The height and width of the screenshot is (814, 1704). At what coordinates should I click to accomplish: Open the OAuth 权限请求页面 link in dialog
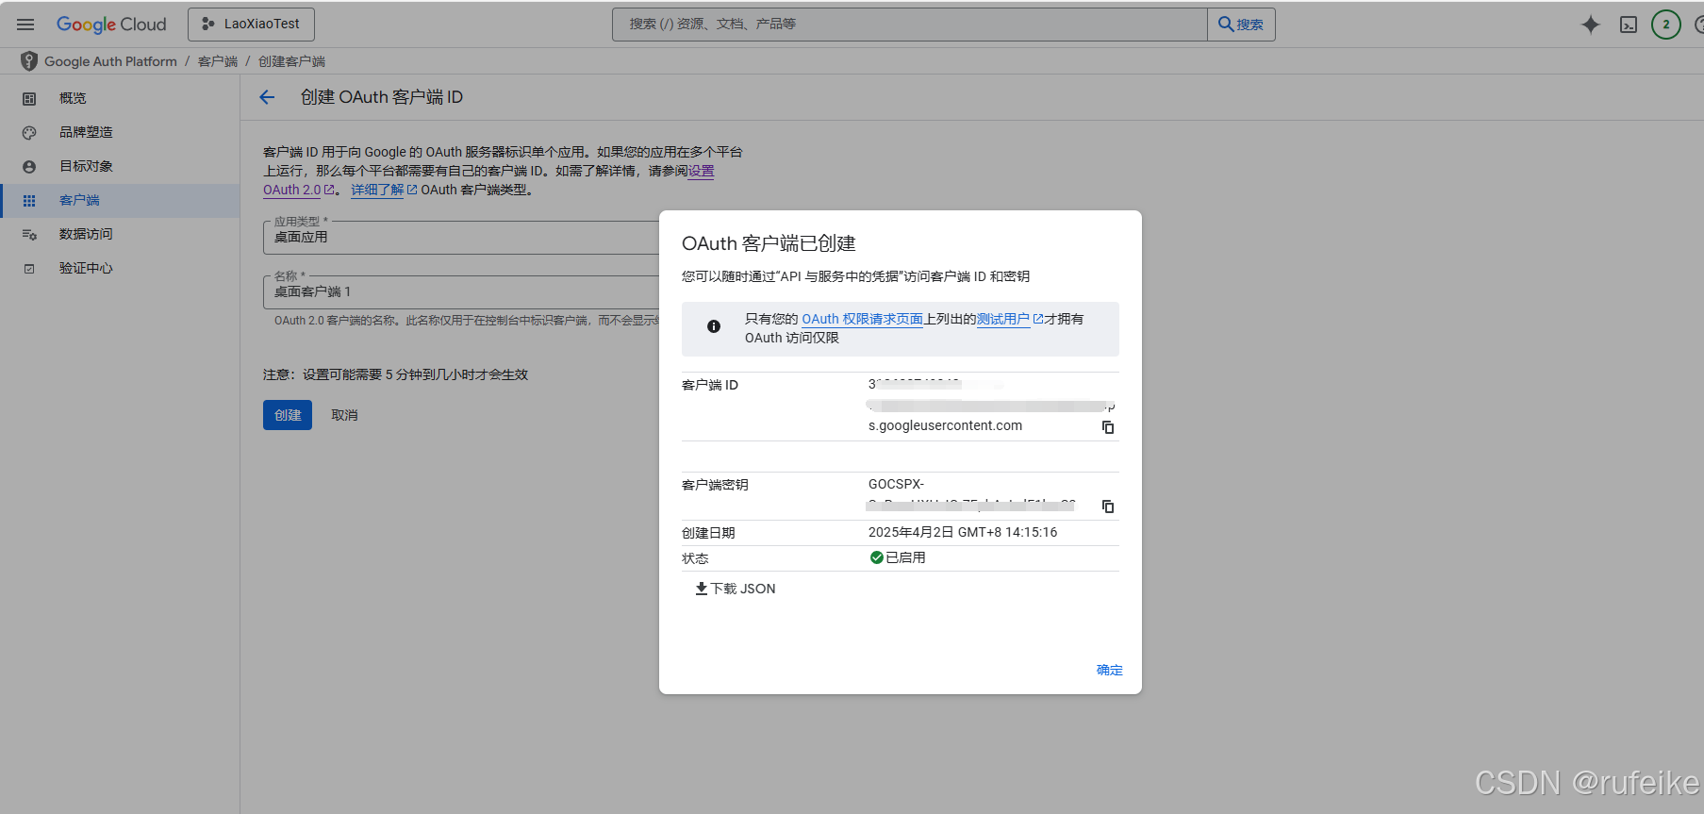[x=863, y=319]
